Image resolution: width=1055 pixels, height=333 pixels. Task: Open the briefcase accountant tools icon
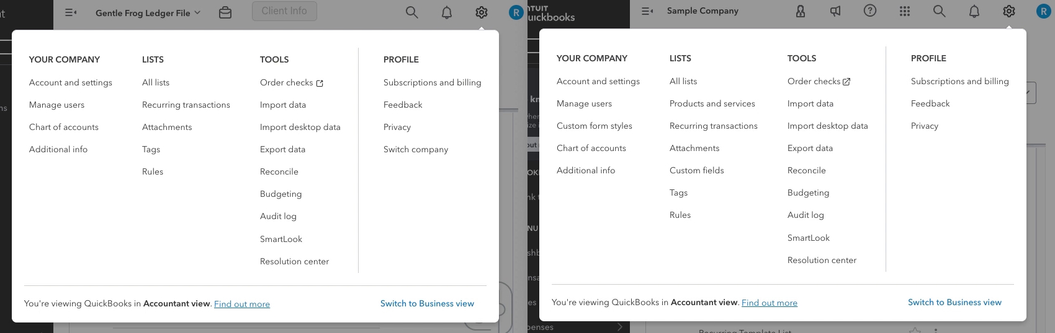tap(225, 12)
